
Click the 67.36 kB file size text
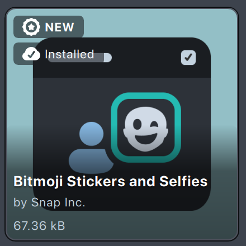39,226
